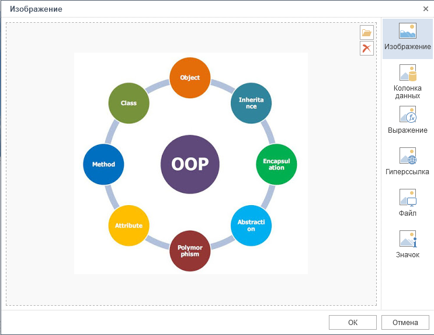The width and height of the screenshot is (434, 335).
Task: Click the teal Inheritance circle
Action: (x=251, y=103)
